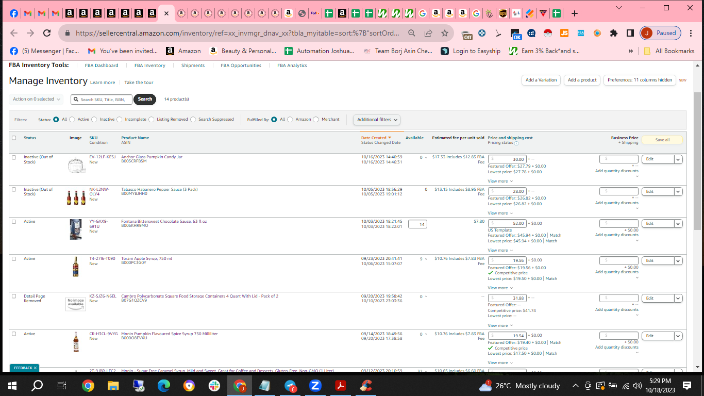Viewport: 704px width, 396px height.
Task: Select the Inactive status radio filter
Action: 94,120
